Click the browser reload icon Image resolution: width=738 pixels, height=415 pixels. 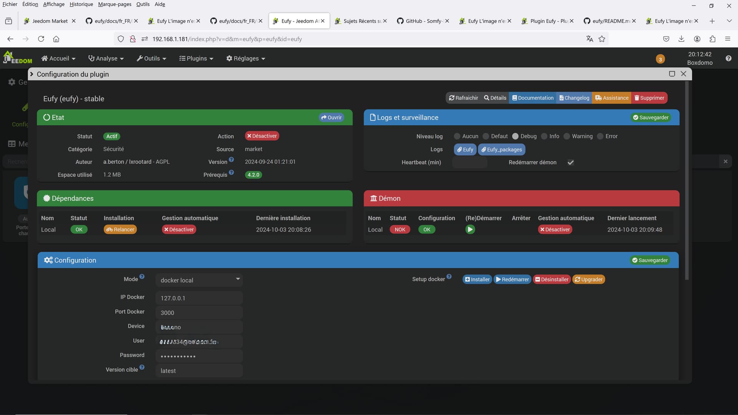tap(41, 39)
